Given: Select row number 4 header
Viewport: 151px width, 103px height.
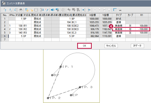Looking at the screenshot, I should (x=5, y=29).
